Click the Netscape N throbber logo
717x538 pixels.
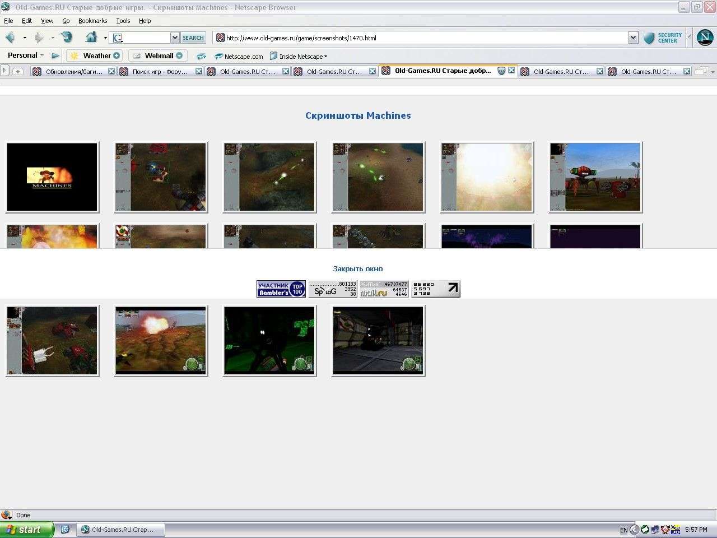pos(705,38)
